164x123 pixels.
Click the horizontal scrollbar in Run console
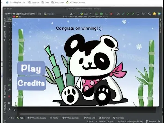tap(55, 114)
